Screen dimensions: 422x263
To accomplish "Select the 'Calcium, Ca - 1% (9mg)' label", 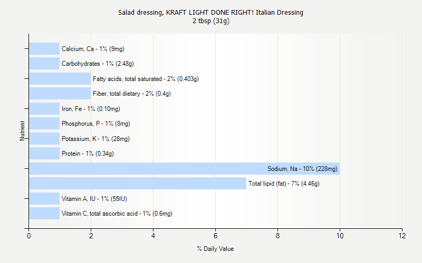I will tap(93, 49).
